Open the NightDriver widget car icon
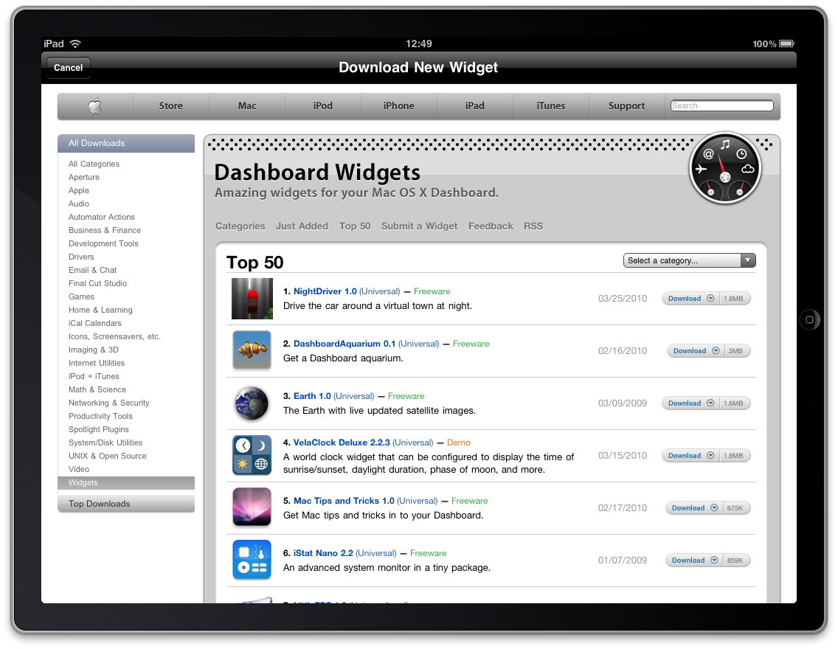The image size is (838, 649). coord(252,299)
